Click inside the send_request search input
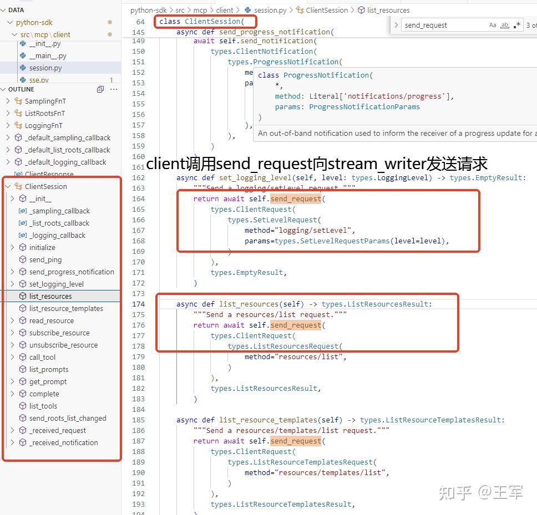 pyautogui.click(x=438, y=24)
